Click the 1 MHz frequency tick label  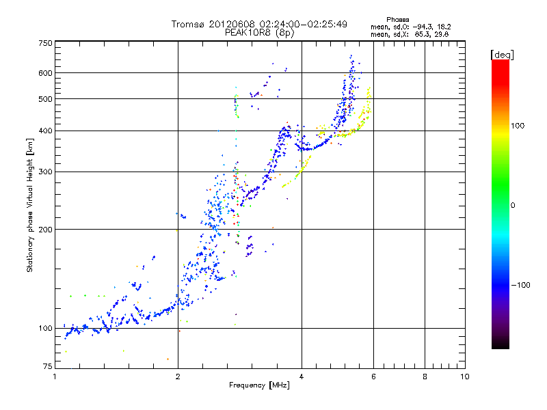[55, 377]
